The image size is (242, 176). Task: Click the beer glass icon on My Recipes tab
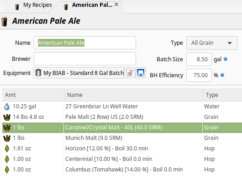coord(17,7)
